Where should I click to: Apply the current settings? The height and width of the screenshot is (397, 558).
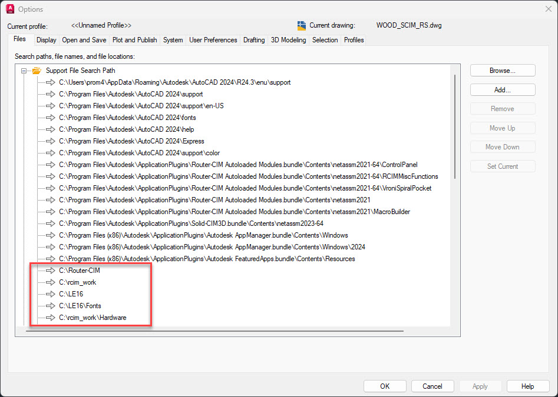pyautogui.click(x=480, y=386)
